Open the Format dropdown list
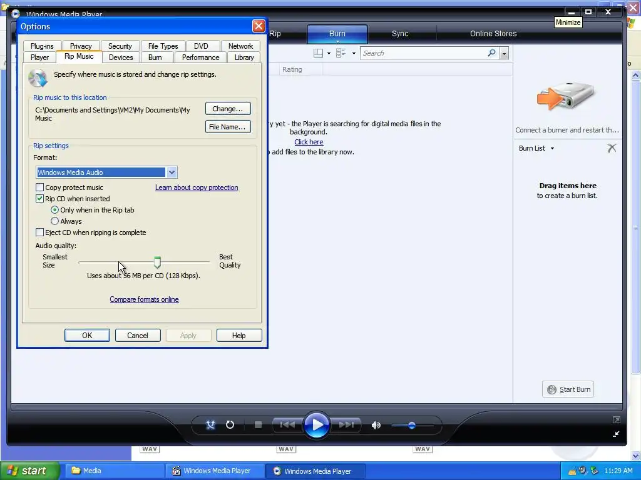The width and height of the screenshot is (641, 480). 172,172
